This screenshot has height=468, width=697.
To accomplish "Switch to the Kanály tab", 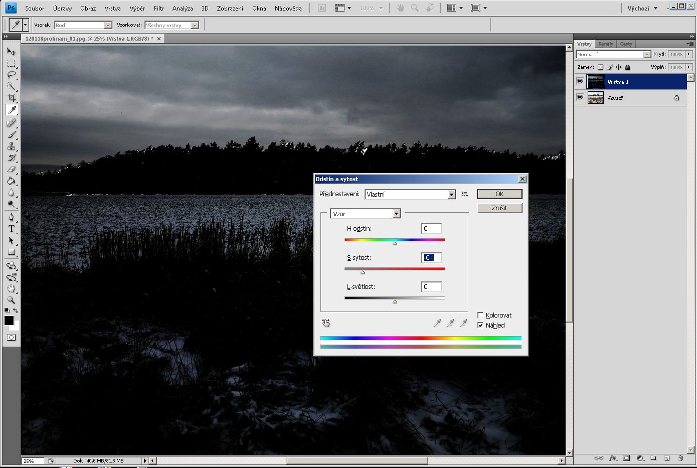I will (605, 44).
